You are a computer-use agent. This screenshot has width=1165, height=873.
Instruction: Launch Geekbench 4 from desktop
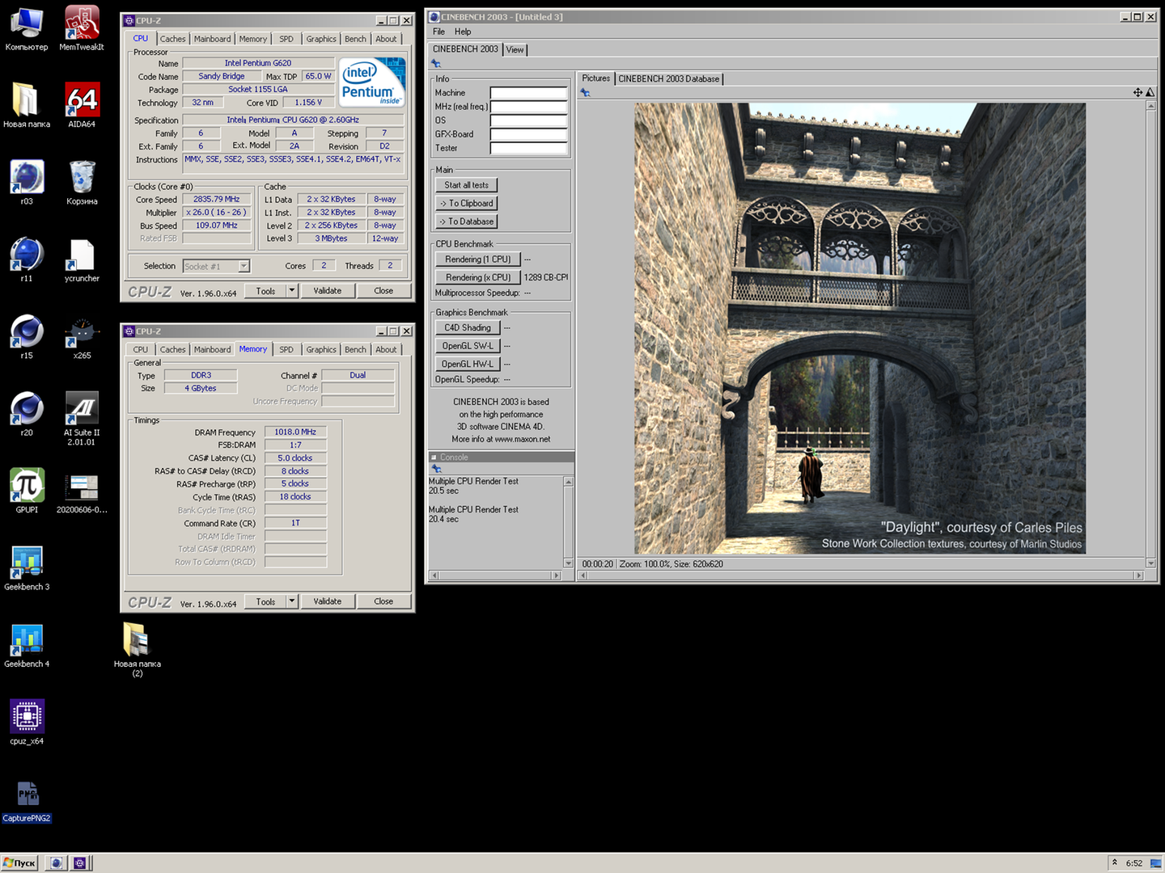(x=27, y=644)
